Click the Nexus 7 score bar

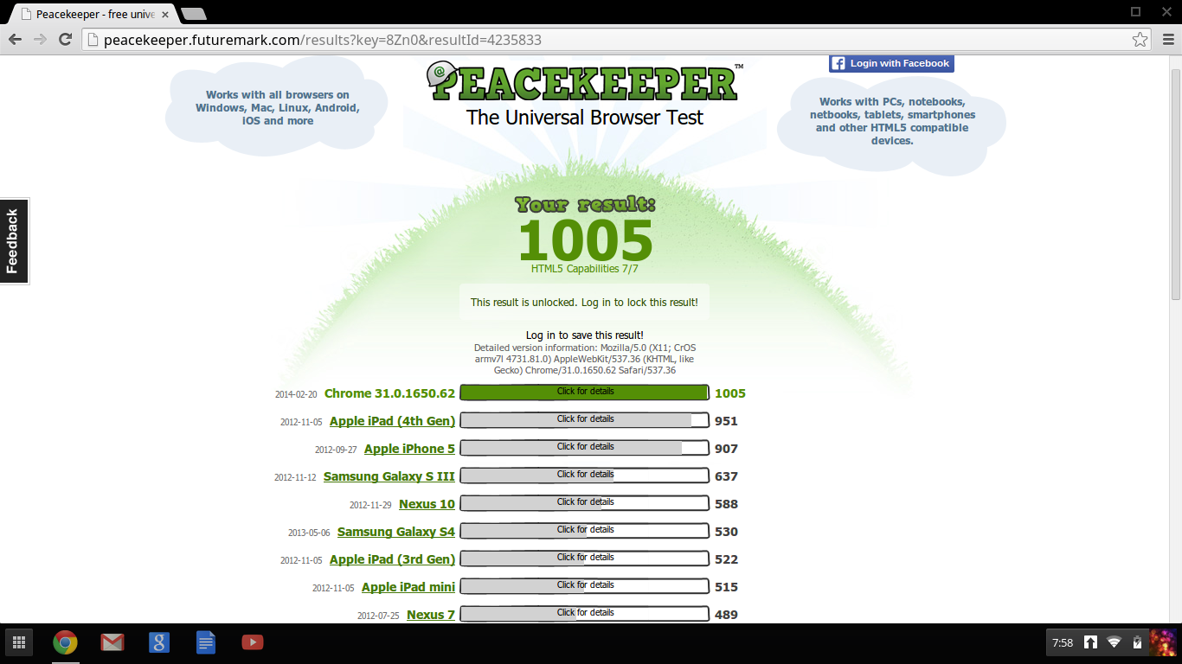[x=585, y=614]
